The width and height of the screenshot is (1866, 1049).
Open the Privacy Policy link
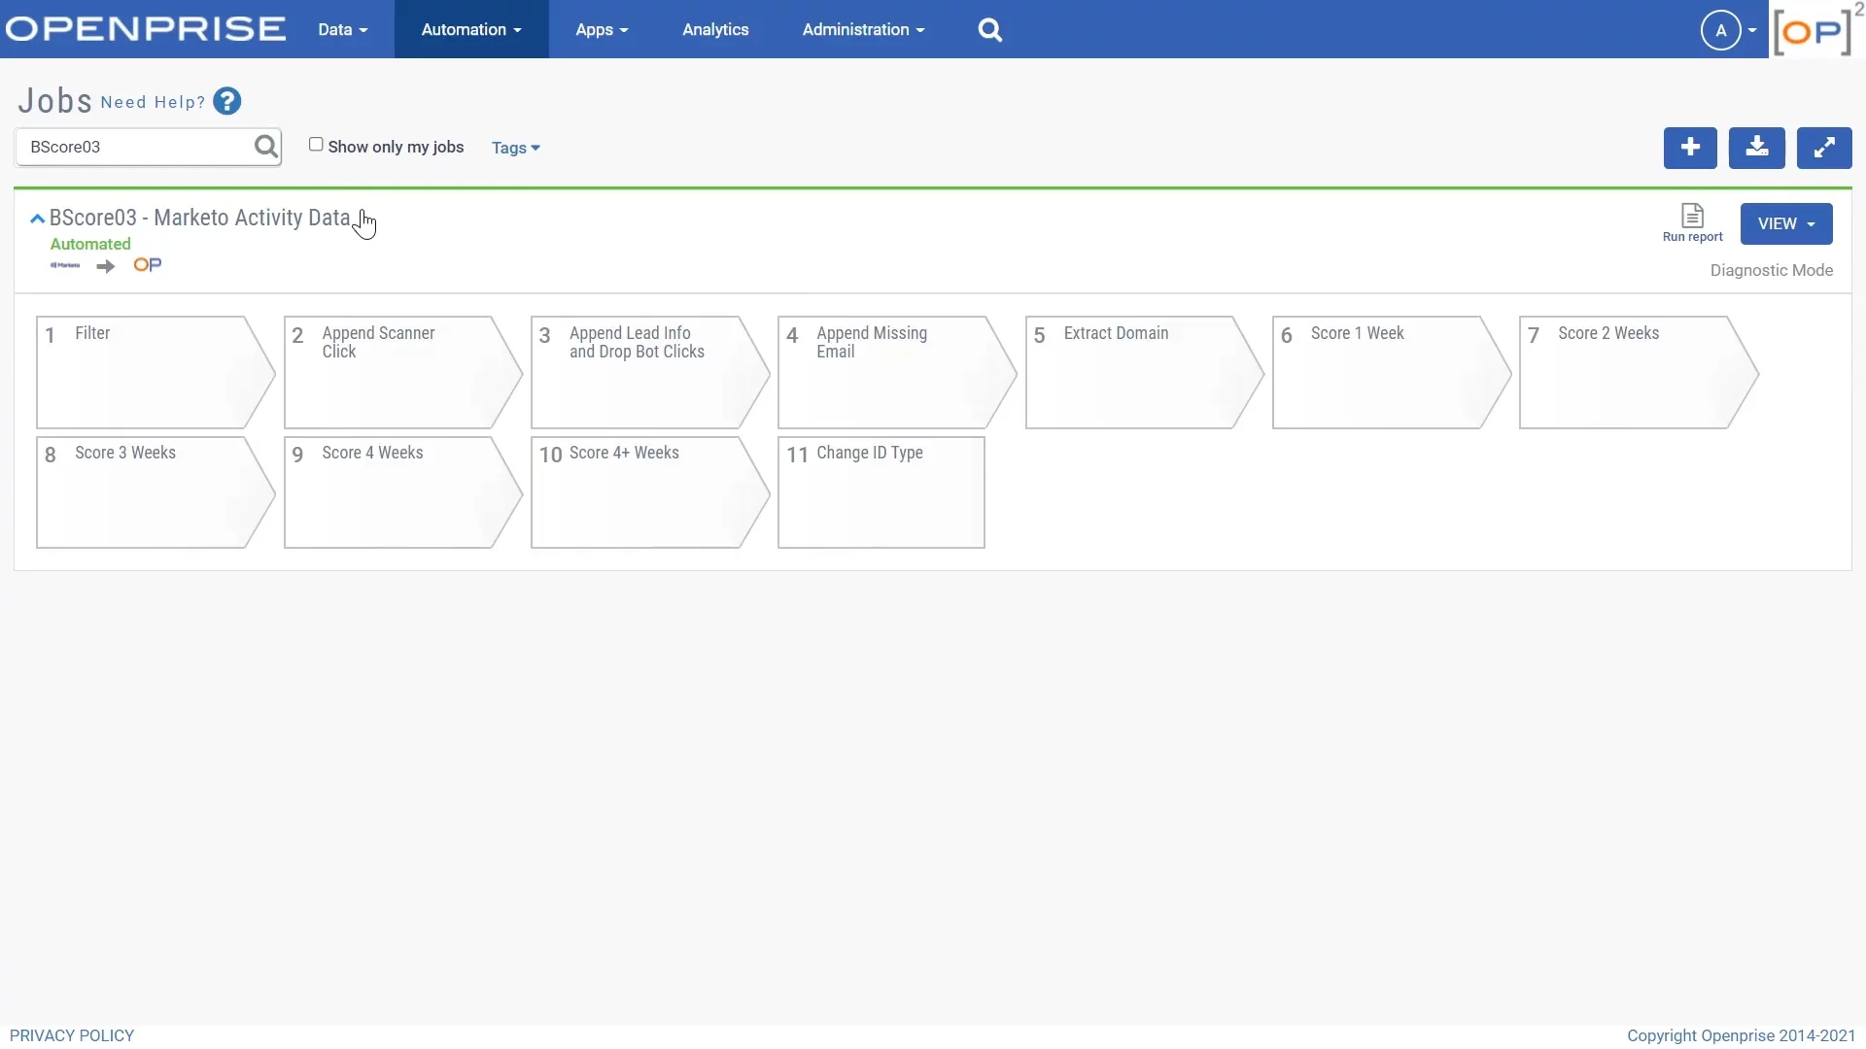point(72,1035)
